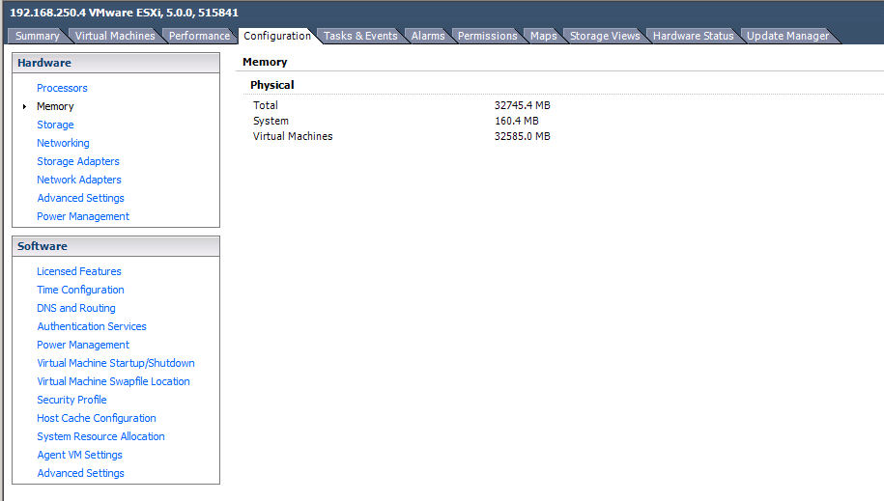Open DNS and Routing settings

point(76,308)
